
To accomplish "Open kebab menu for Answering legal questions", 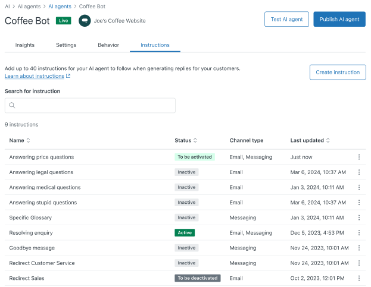I will coord(359,172).
